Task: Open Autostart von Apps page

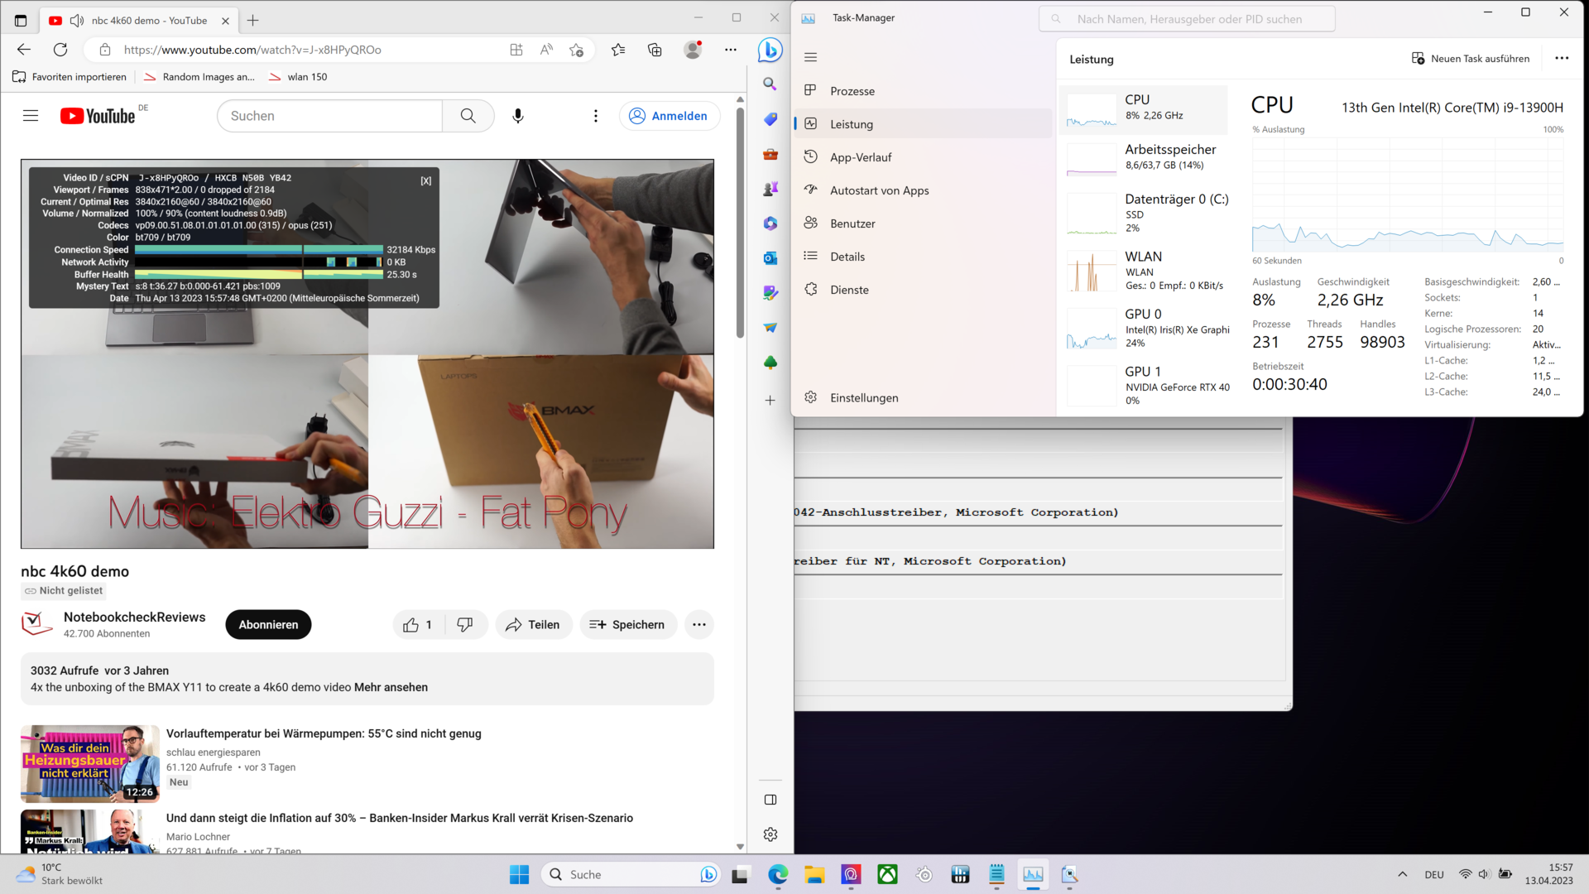Action: point(923,190)
